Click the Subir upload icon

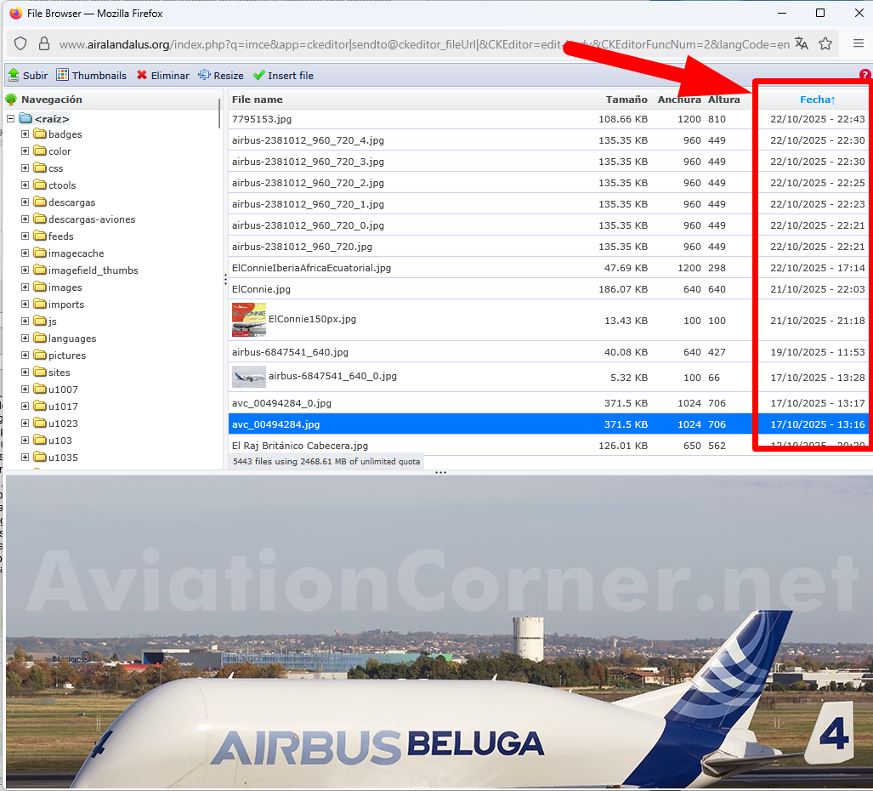[x=14, y=75]
